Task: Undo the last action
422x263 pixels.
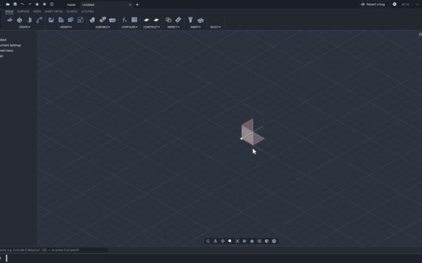Action: 22,5
